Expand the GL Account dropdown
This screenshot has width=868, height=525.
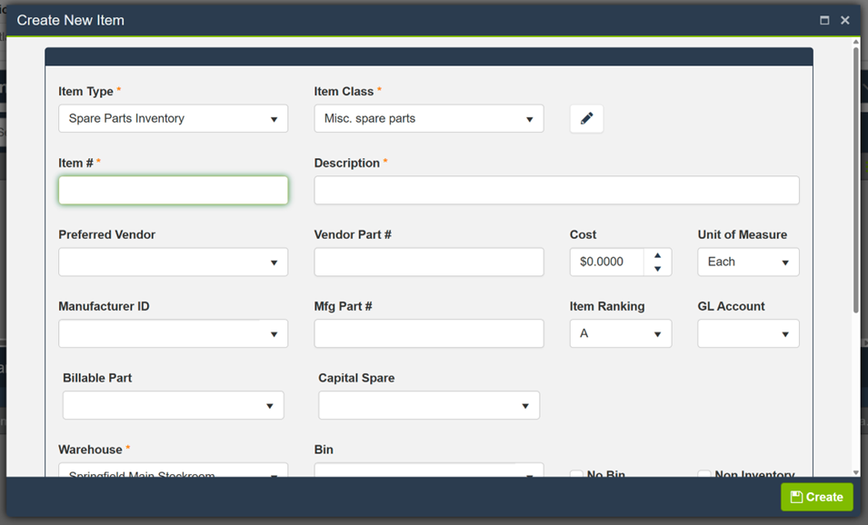coord(748,334)
